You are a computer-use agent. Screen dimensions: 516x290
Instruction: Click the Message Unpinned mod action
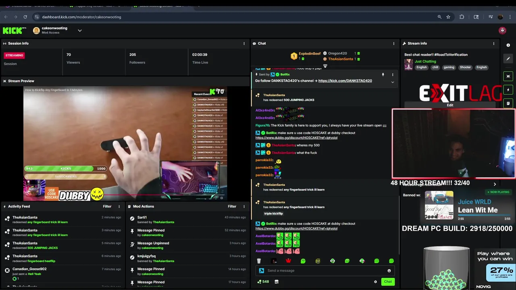187,245
